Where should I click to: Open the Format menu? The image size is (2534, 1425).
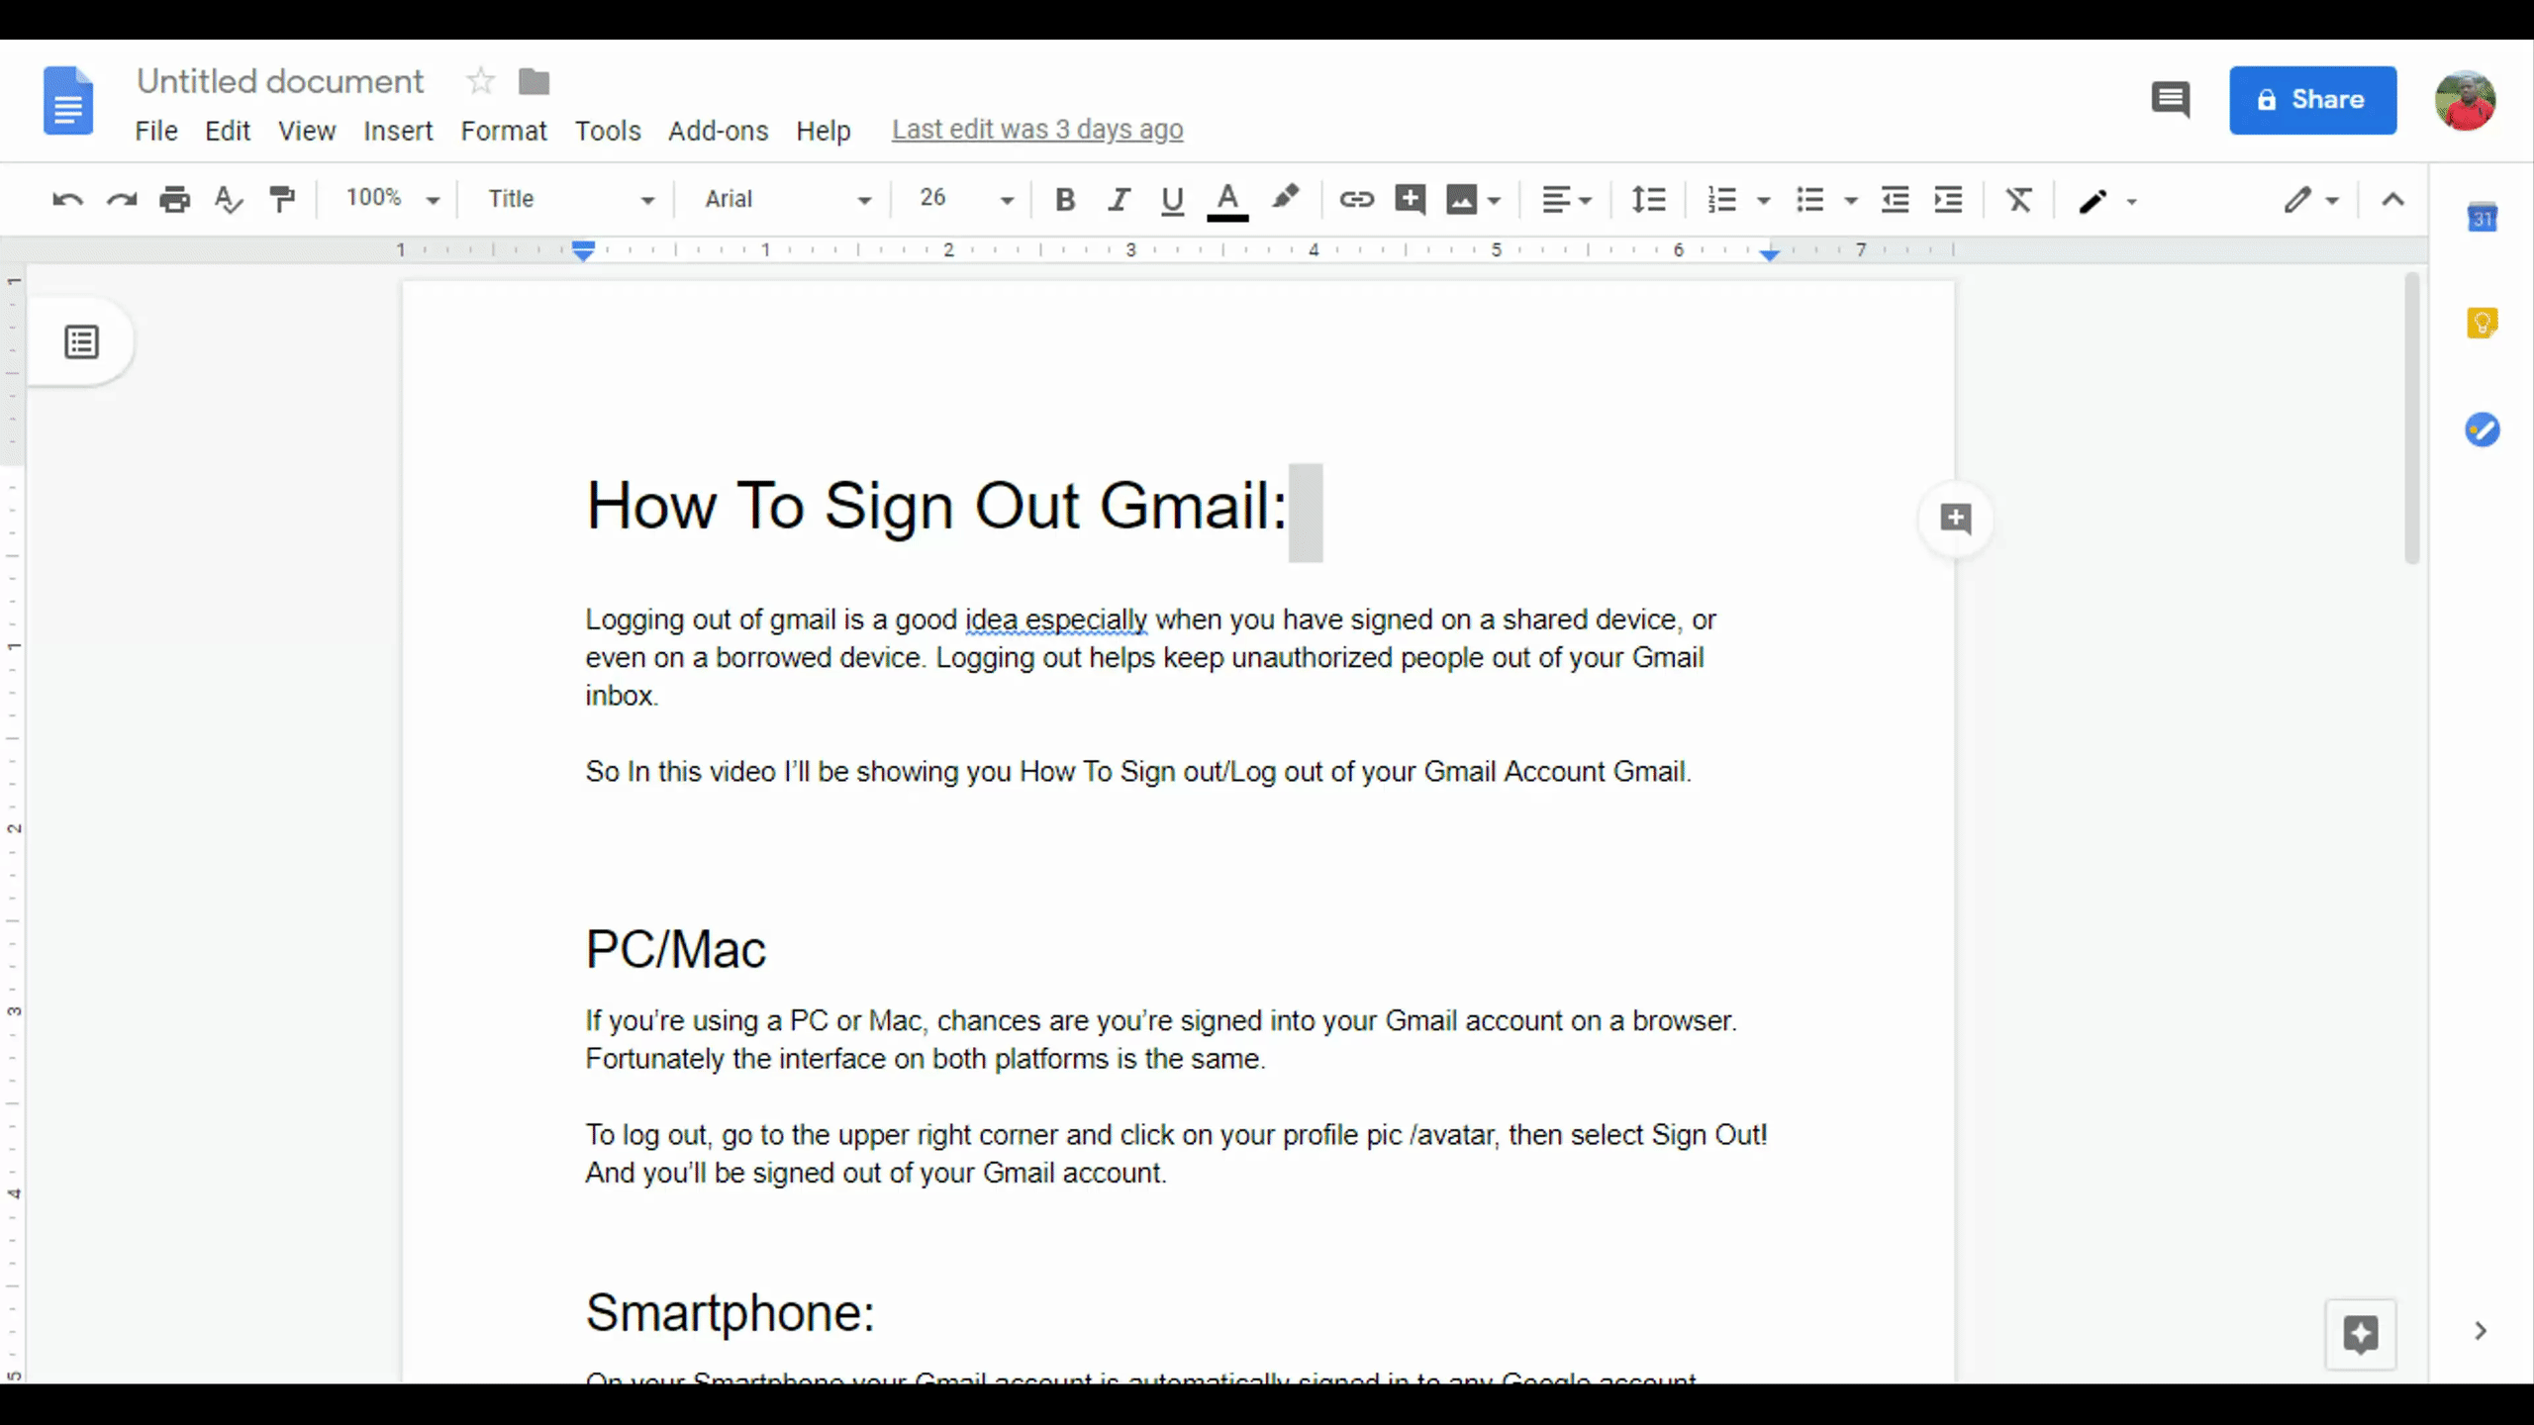tap(503, 131)
